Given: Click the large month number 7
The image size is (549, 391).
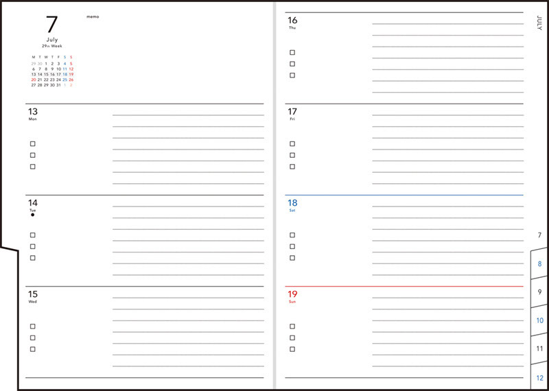Looking at the screenshot, I should [x=52, y=25].
